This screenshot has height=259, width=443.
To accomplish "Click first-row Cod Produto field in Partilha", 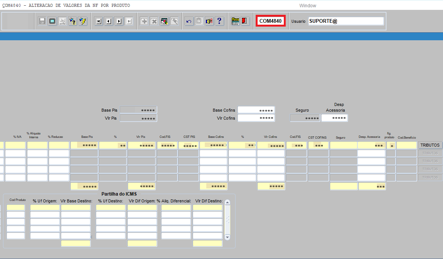I will click(x=16, y=207).
